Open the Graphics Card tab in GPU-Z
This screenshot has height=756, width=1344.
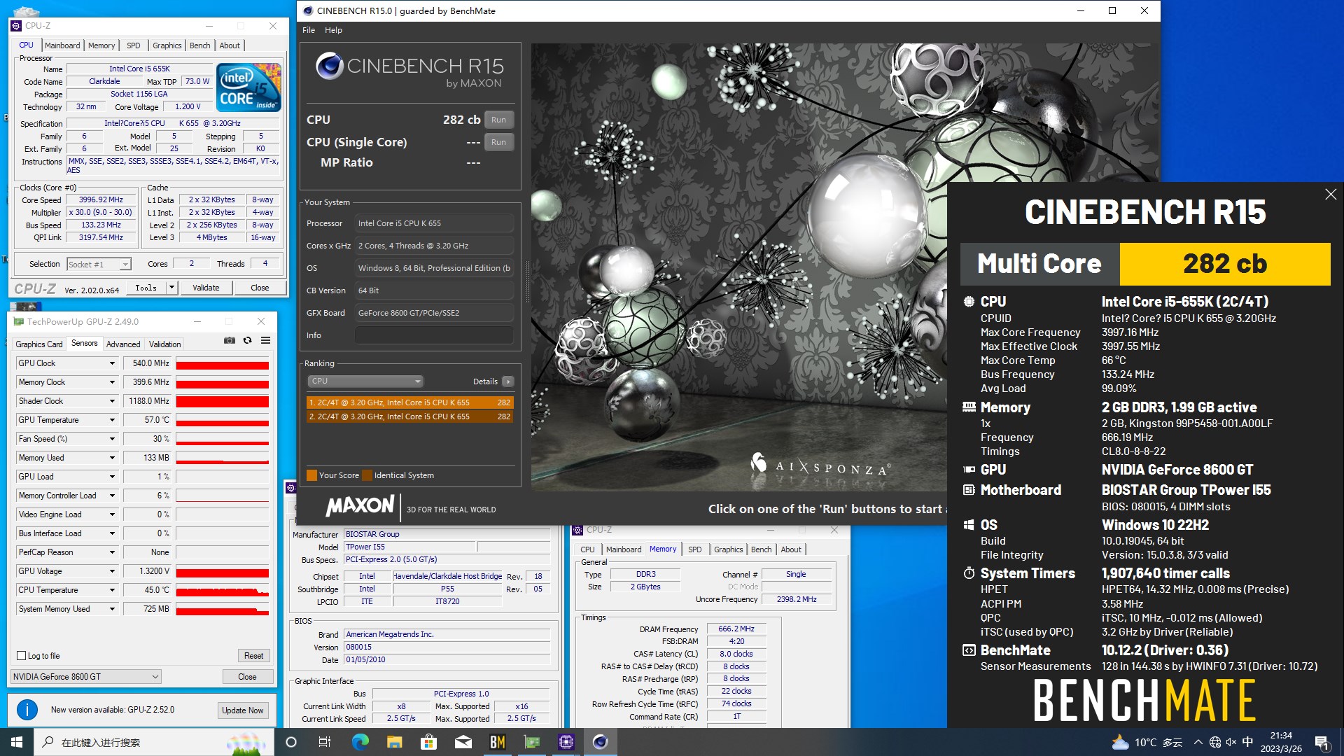(x=39, y=344)
